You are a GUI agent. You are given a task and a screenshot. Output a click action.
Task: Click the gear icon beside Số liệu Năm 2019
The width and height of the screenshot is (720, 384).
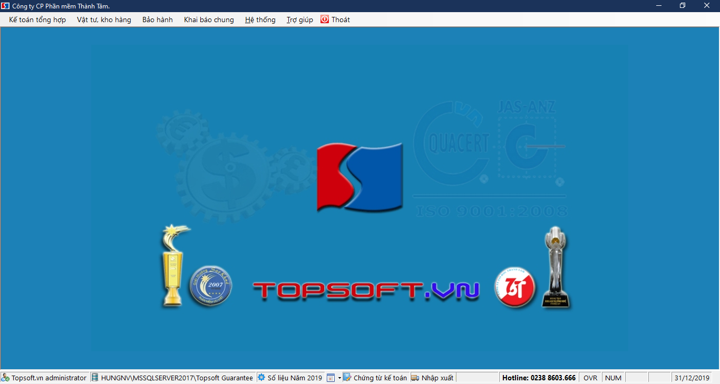tap(261, 378)
